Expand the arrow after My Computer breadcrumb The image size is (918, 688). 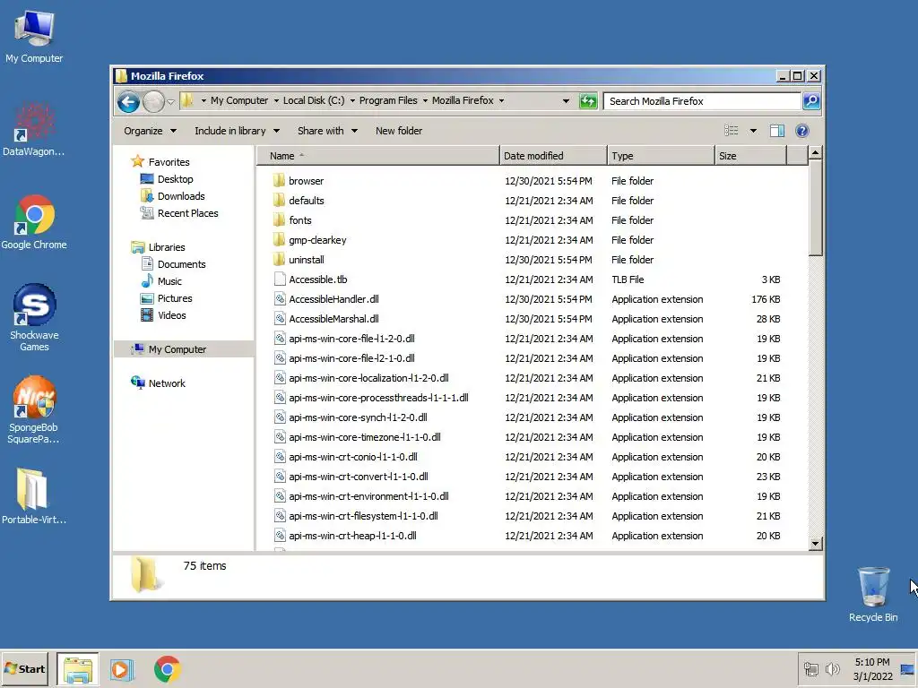click(x=276, y=100)
